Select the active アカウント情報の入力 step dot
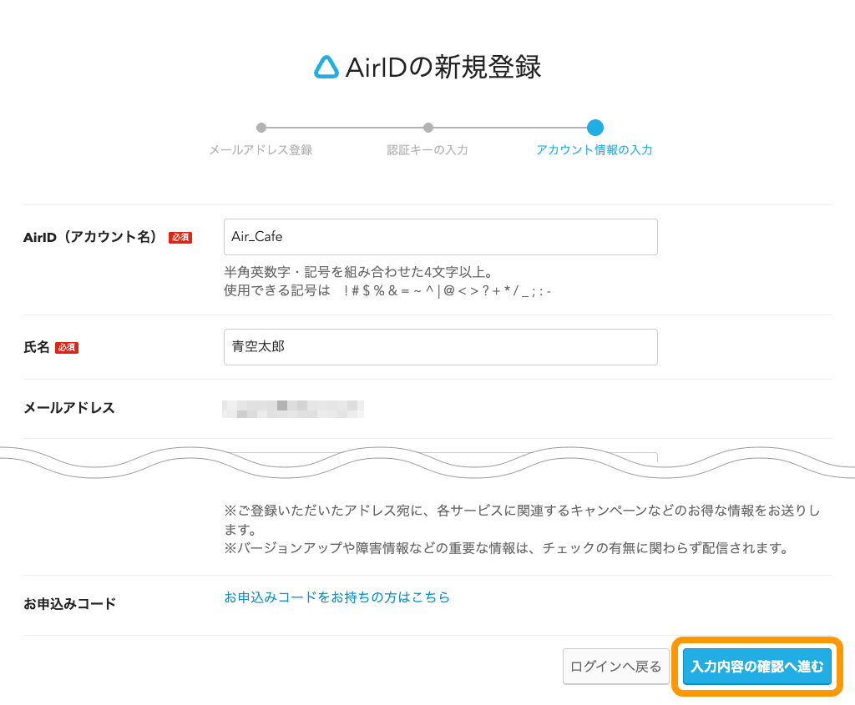Screen dimensions: 855x705 [x=594, y=128]
